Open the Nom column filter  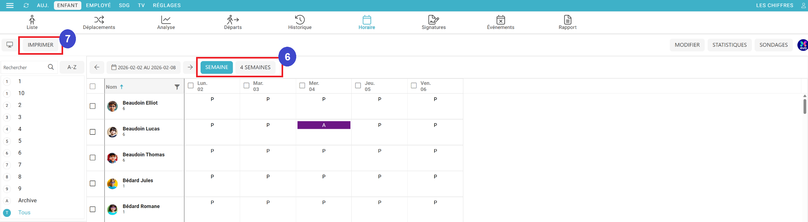click(x=177, y=87)
